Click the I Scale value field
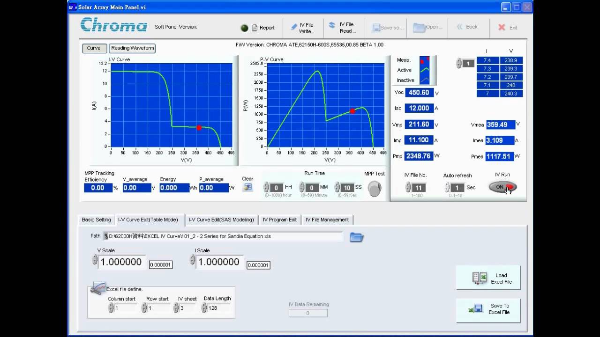Viewport: 600px width, 337px height. coord(220,262)
